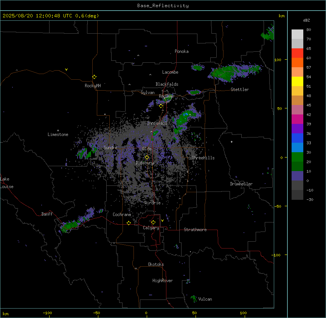
Task: Click the -50 tick label on right axis
Action: pos(278,206)
